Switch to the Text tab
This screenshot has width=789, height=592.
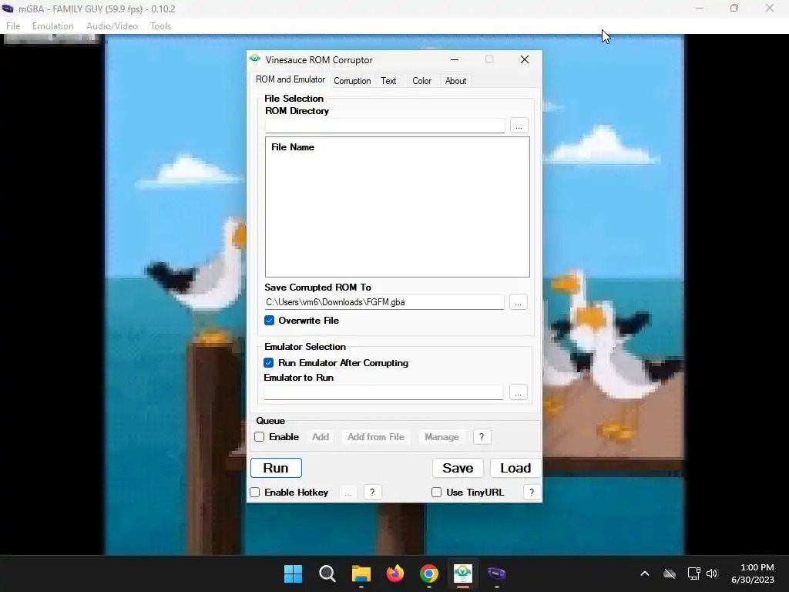click(x=388, y=80)
